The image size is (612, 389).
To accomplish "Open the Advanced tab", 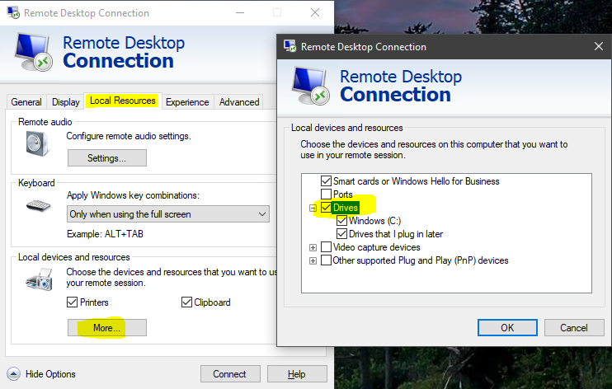I will 239,102.
